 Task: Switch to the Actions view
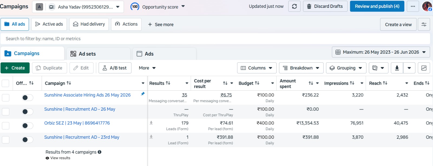tap(126, 24)
